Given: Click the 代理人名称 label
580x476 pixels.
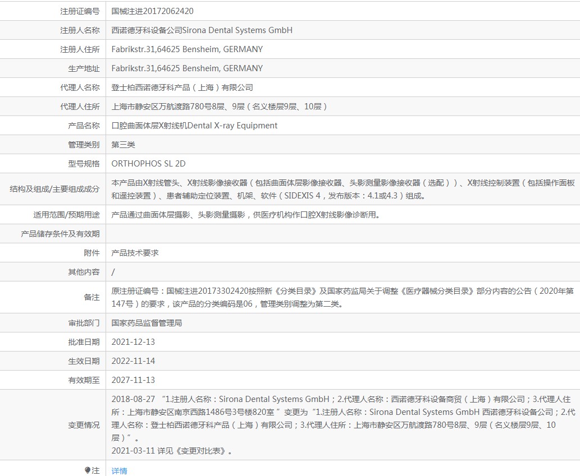Looking at the screenshot, I should pyautogui.click(x=80, y=87).
